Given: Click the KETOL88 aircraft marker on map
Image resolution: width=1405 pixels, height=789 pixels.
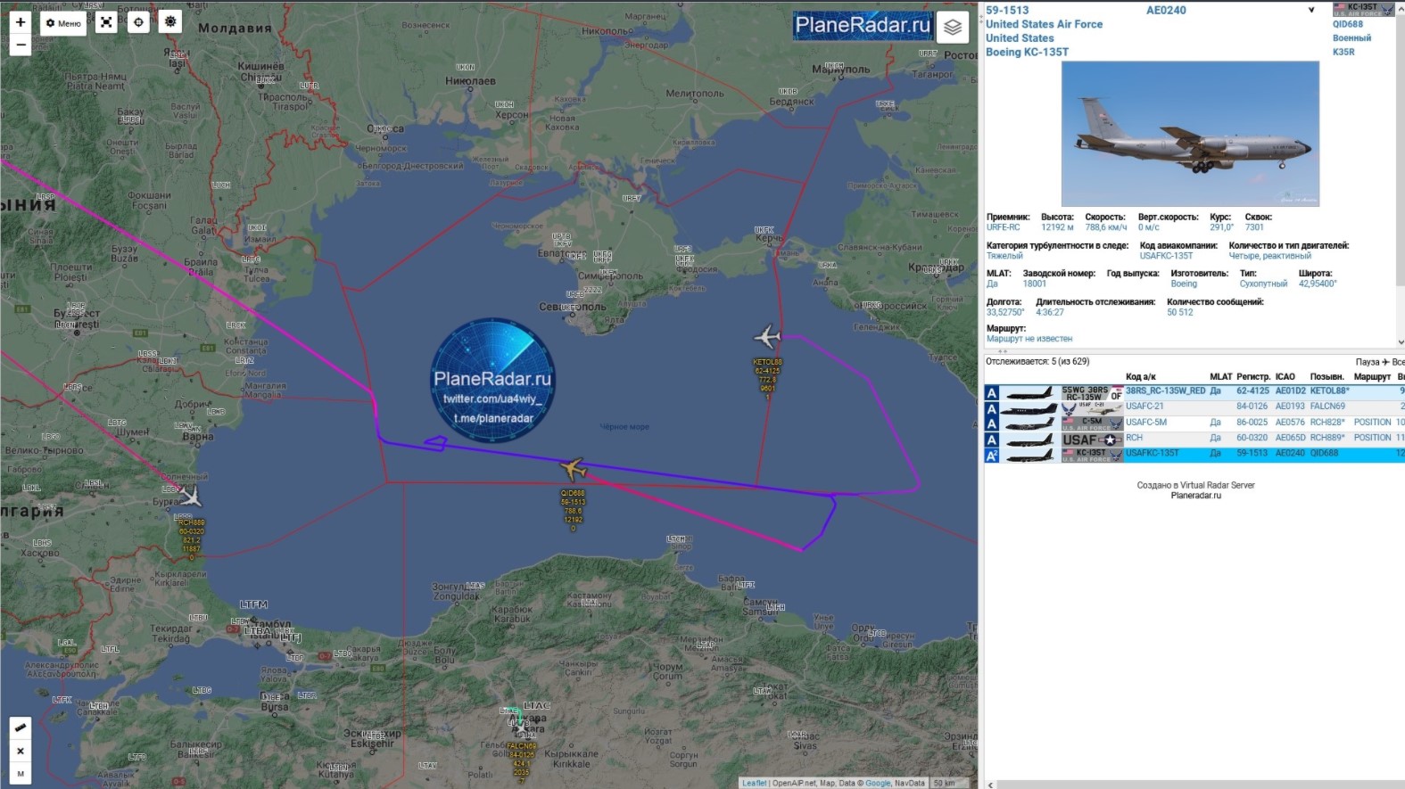Looking at the screenshot, I should click(x=767, y=337).
